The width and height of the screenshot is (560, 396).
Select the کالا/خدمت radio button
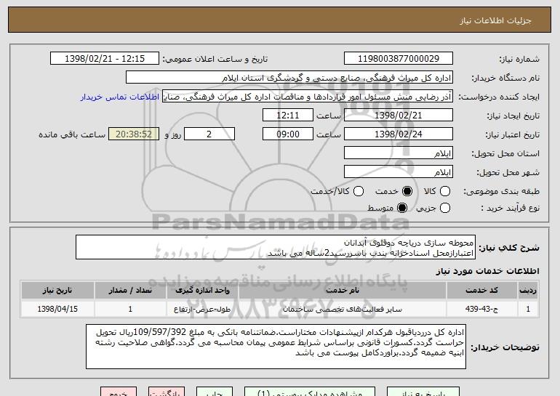(x=359, y=191)
